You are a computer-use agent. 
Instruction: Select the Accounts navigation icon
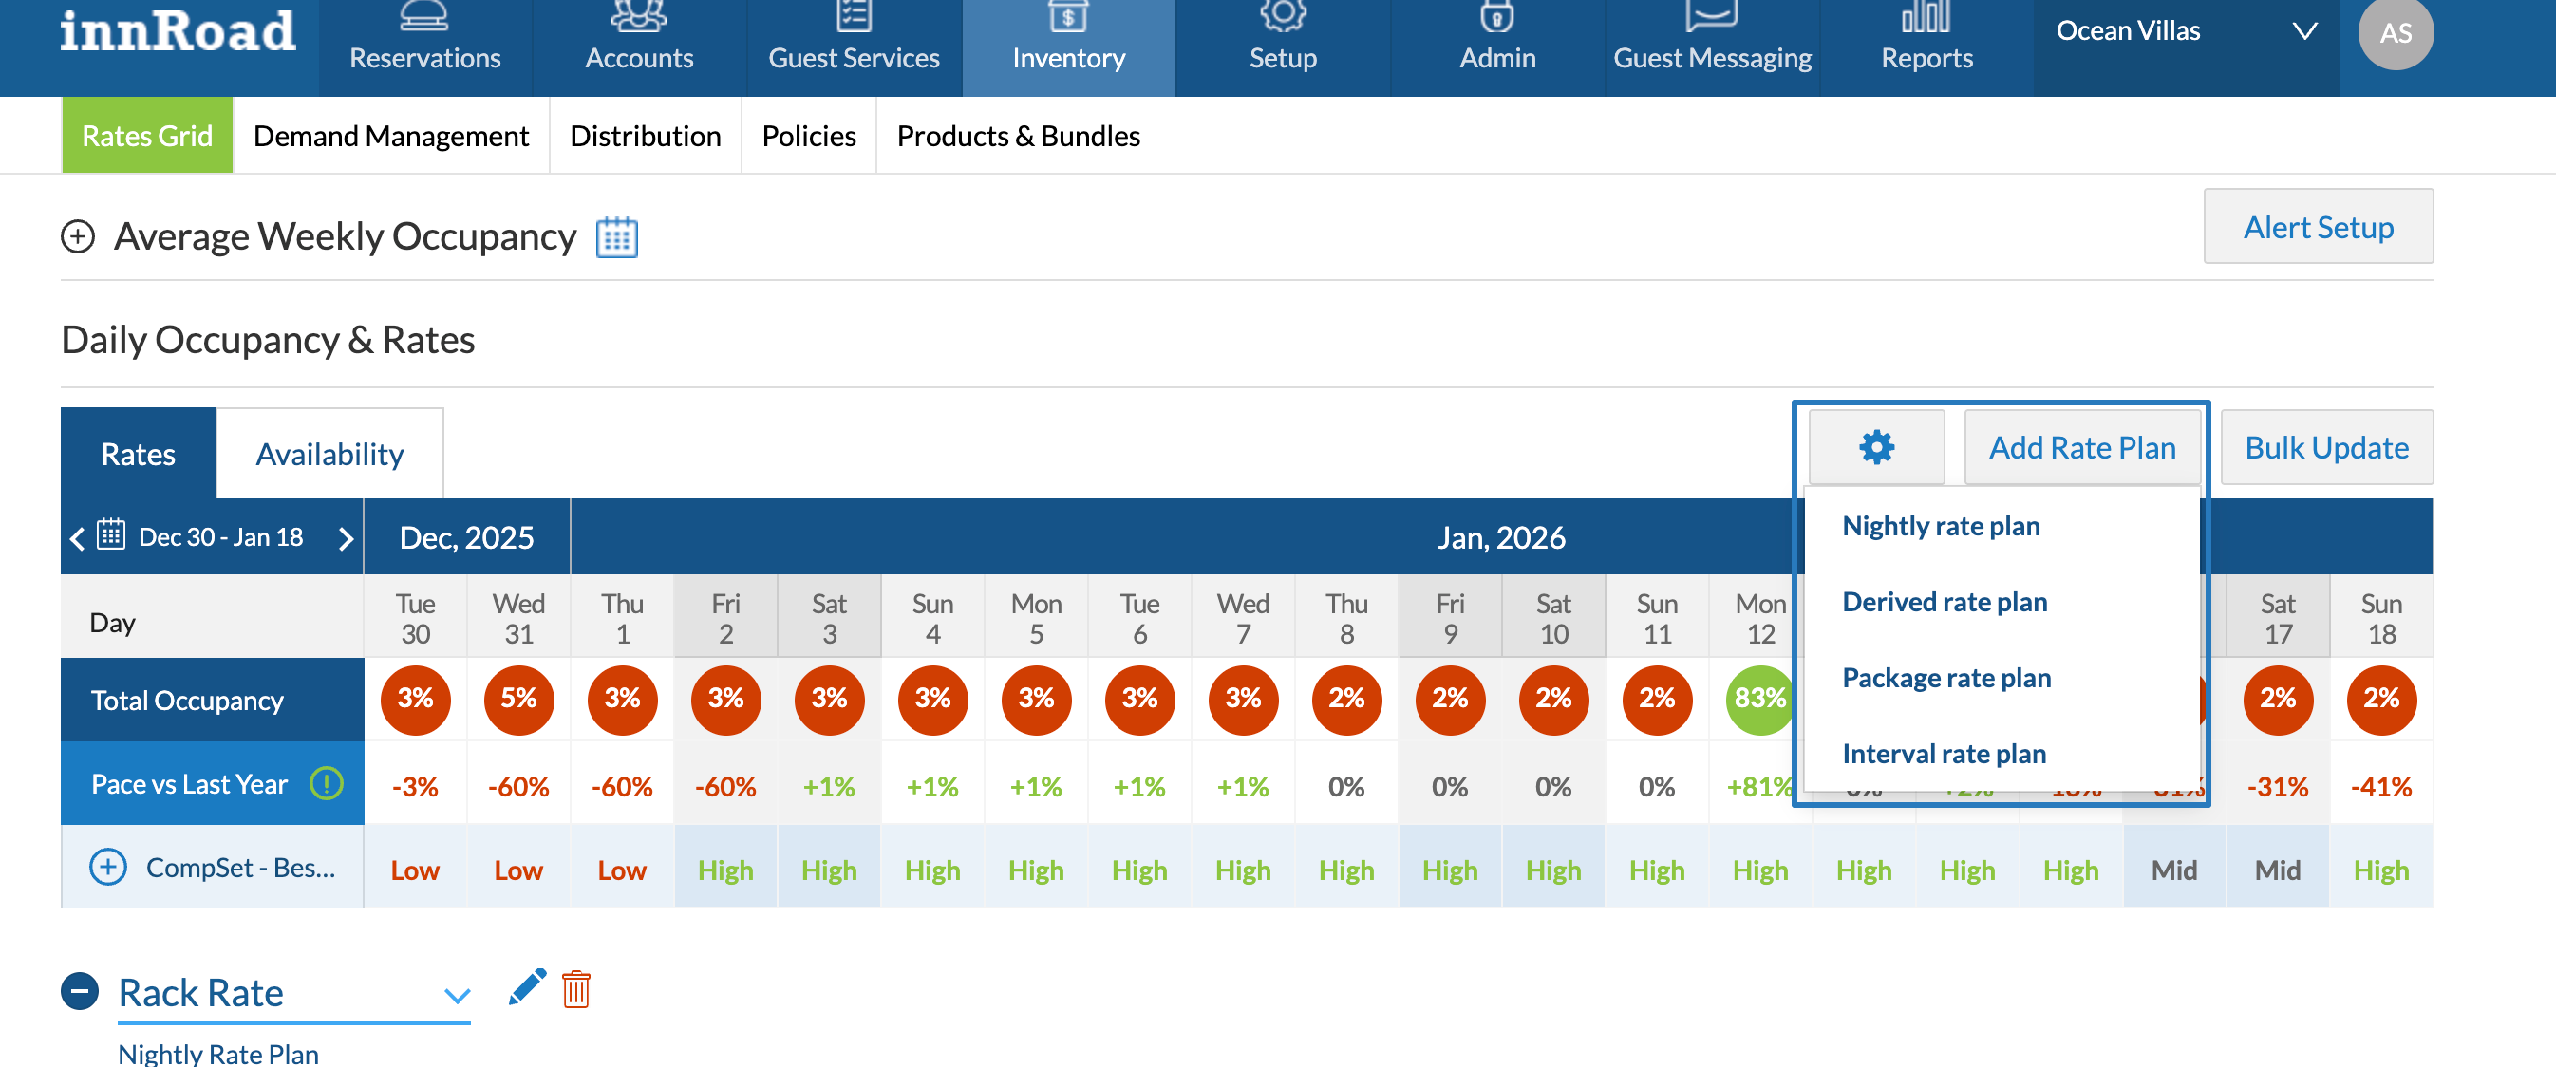[639, 17]
